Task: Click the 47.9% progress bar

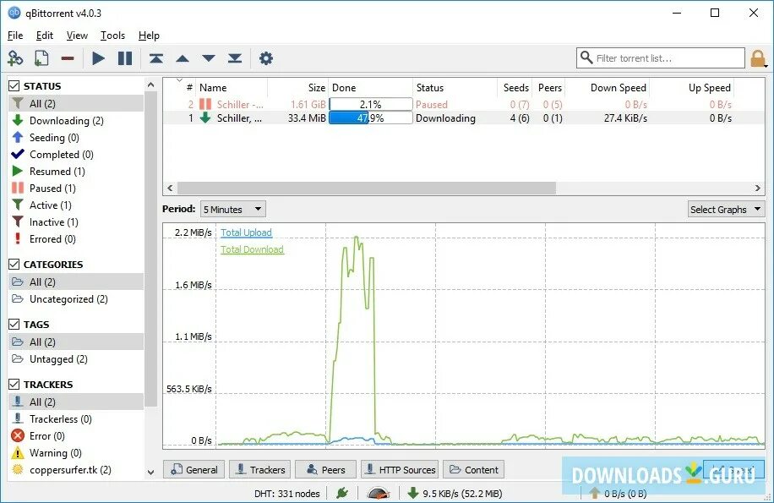Action: click(x=371, y=118)
